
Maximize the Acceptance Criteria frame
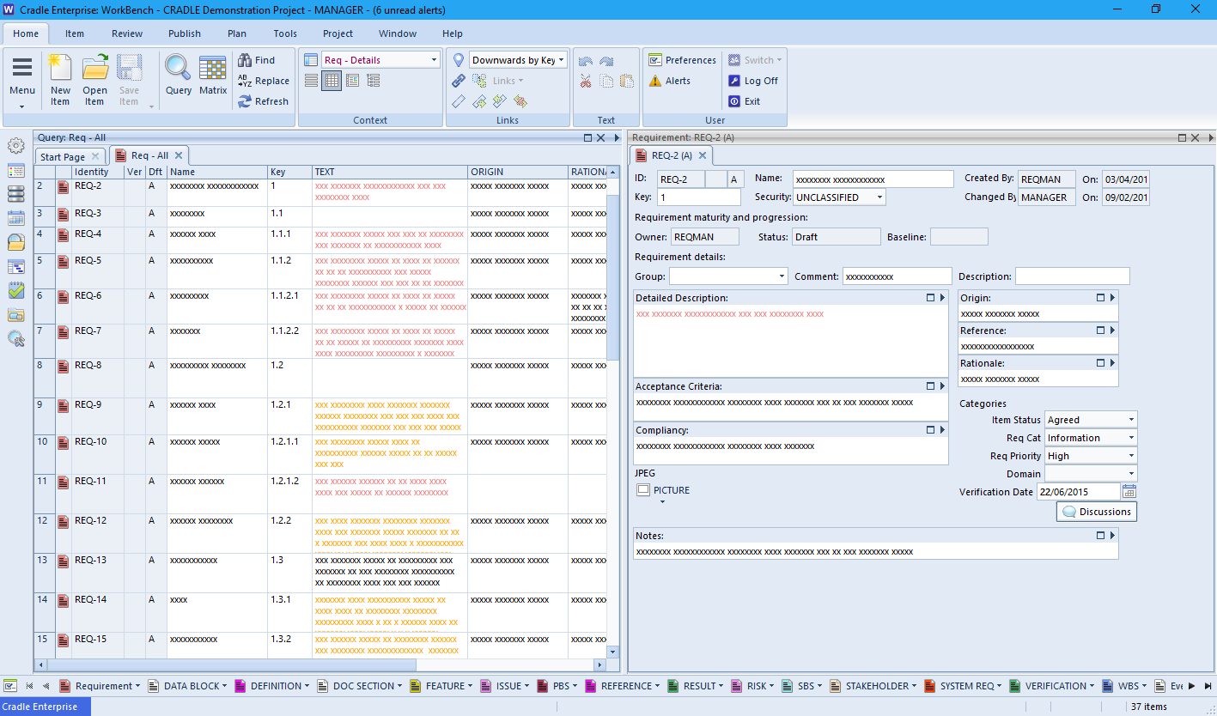(x=930, y=386)
